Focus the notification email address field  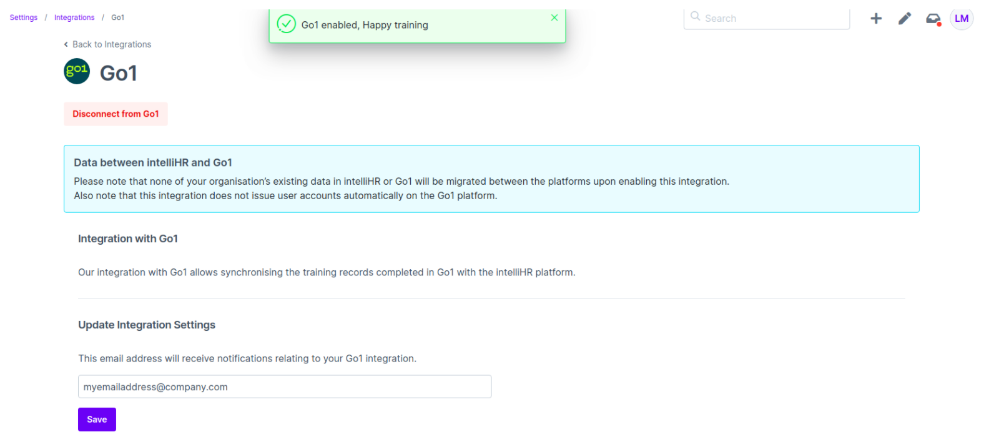coord(284,386)
